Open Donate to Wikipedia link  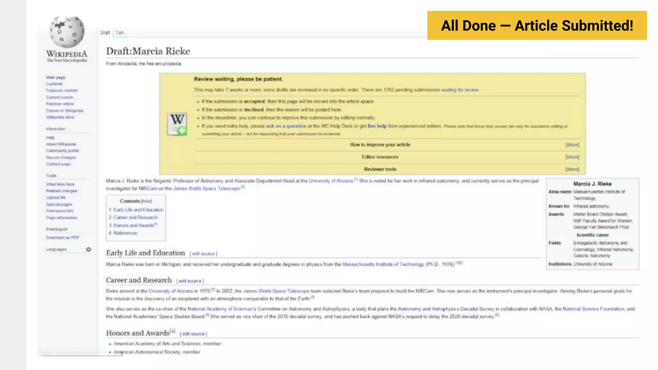(65, 110)
